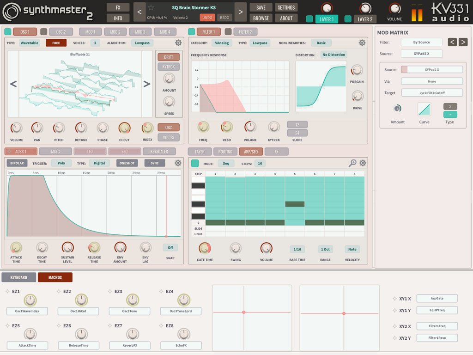Image resolution: width=473 pixels, height=355 pixels.
Task: Enable DRIFT on oscillator 1
Action: [169, 56]
